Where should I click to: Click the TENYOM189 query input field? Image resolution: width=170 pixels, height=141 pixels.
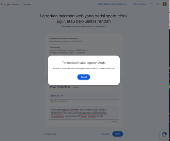(84, 96)
